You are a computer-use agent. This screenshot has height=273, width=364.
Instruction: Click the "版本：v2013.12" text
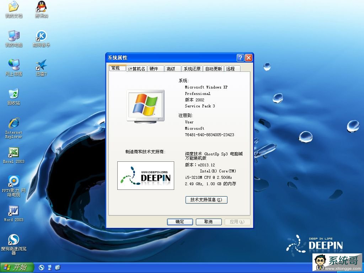click(200, 165)
